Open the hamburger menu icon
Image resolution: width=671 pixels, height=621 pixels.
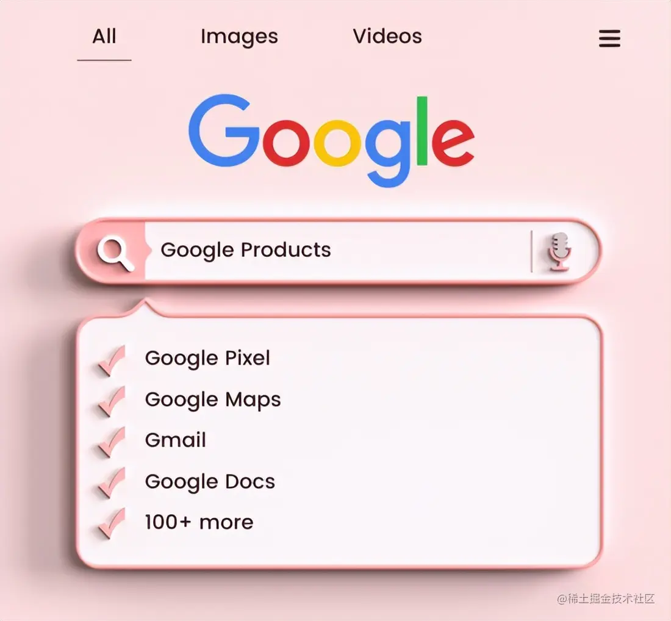click(x=609, y=38)
